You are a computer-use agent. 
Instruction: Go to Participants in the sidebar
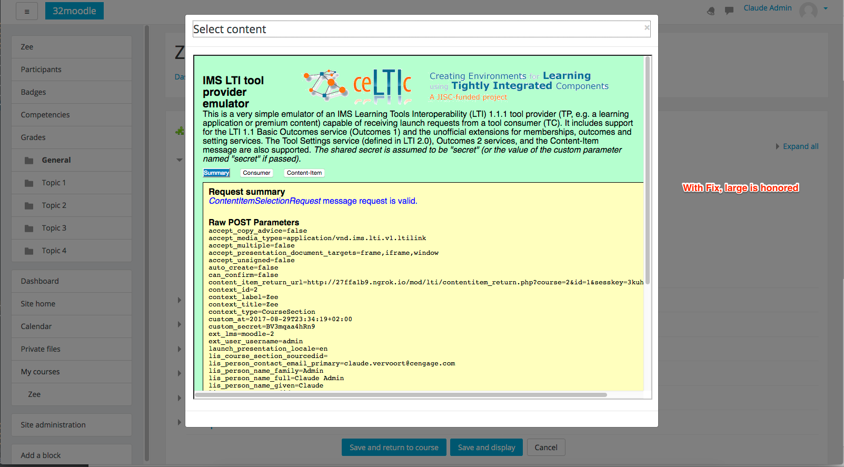click(x=72, y=69)
